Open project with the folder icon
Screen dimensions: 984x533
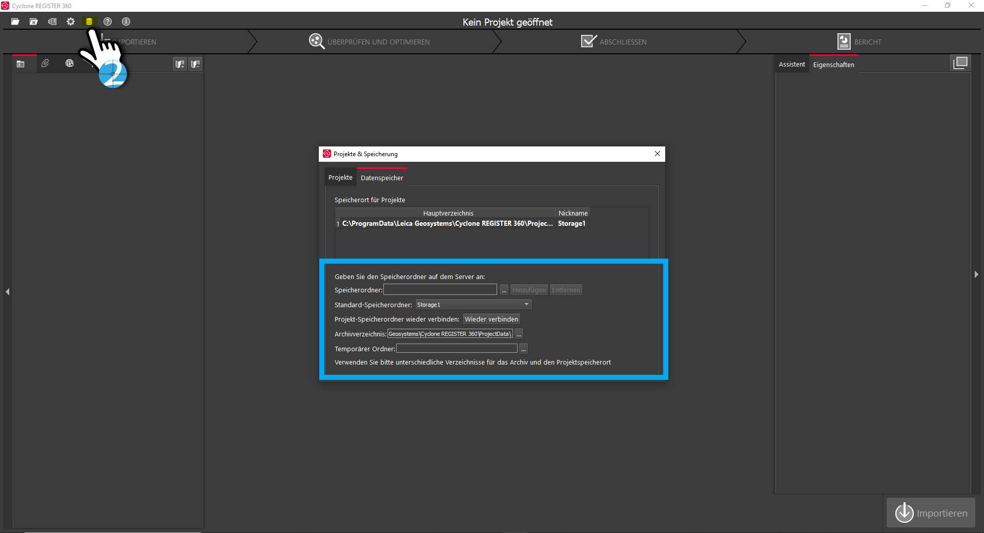(x=15, y=22)
